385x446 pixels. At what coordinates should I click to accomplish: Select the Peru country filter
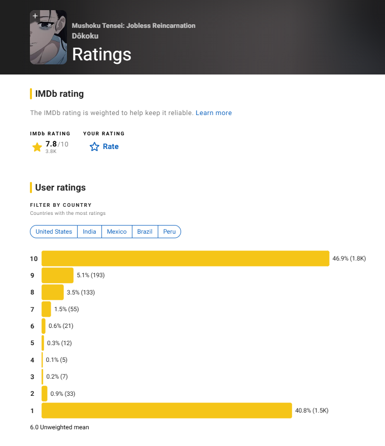169,232
